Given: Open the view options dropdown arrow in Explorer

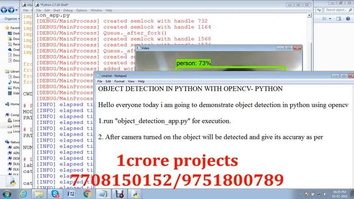Looking at the screenshot, I should pyautogui.click(x=330, y=19).
